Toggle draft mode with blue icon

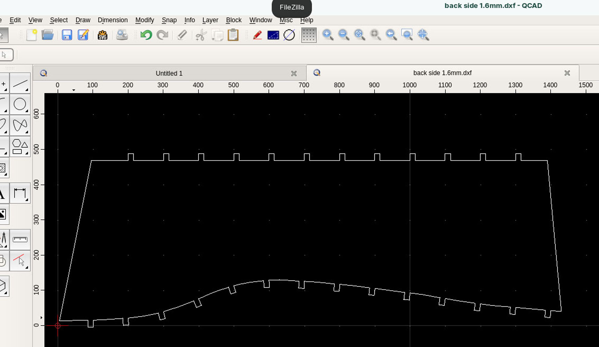pyautogui.click(x=273, y=35)
